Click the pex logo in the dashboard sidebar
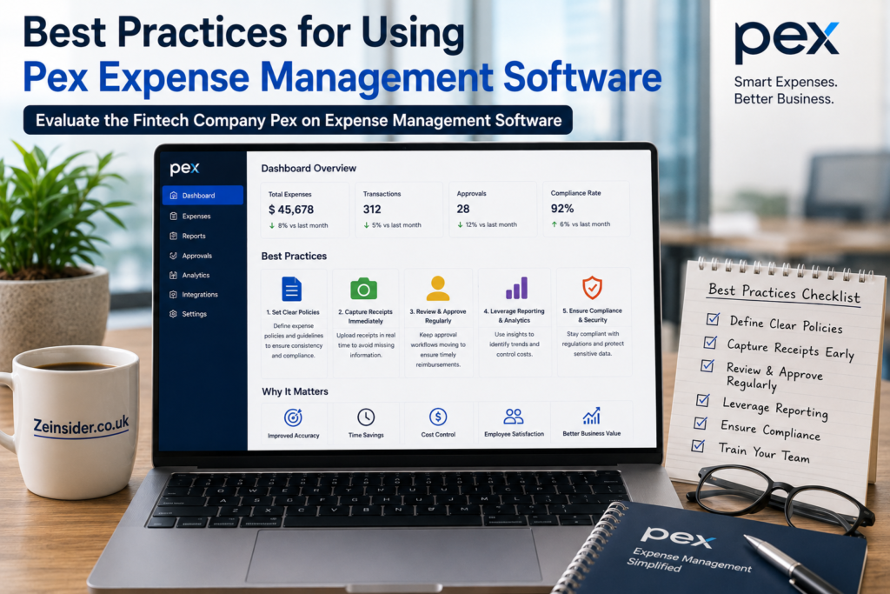Viewport: 890px width, 594px height. (x=184, y=168)
